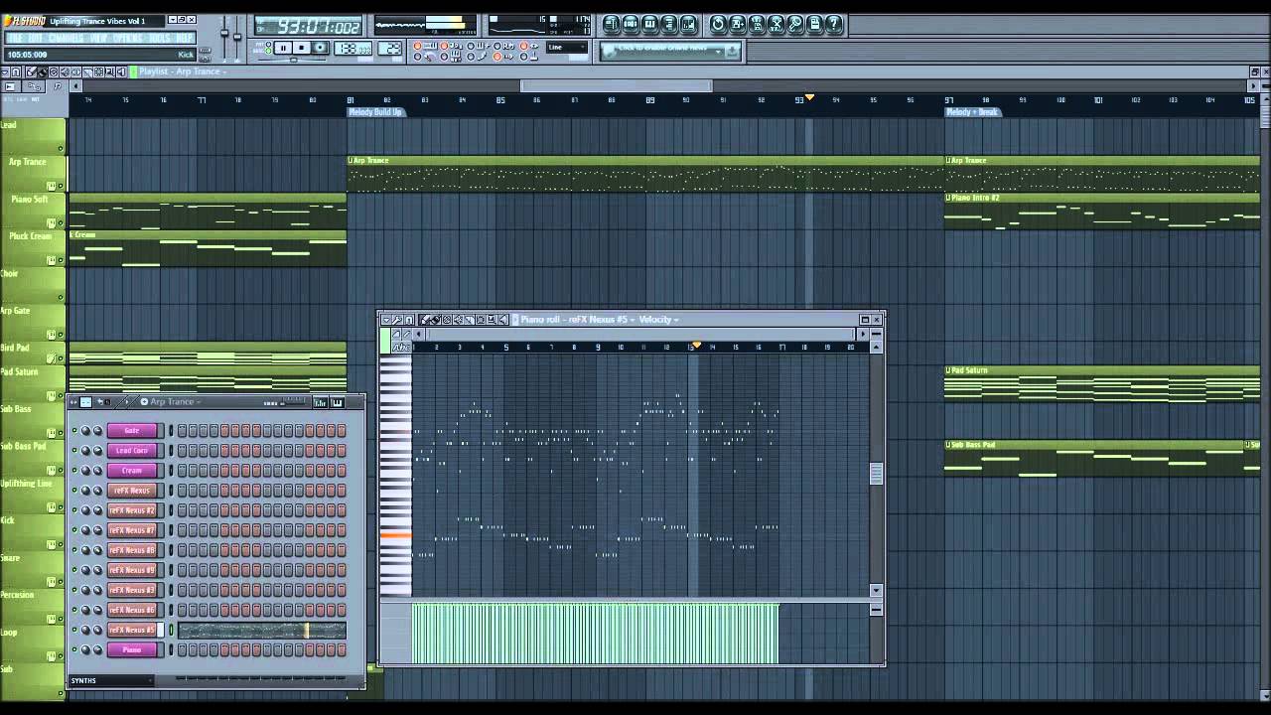Viewport: 1271px width, 715px height.
Task: Click the Lead Coro channel button
Action: 132,450
